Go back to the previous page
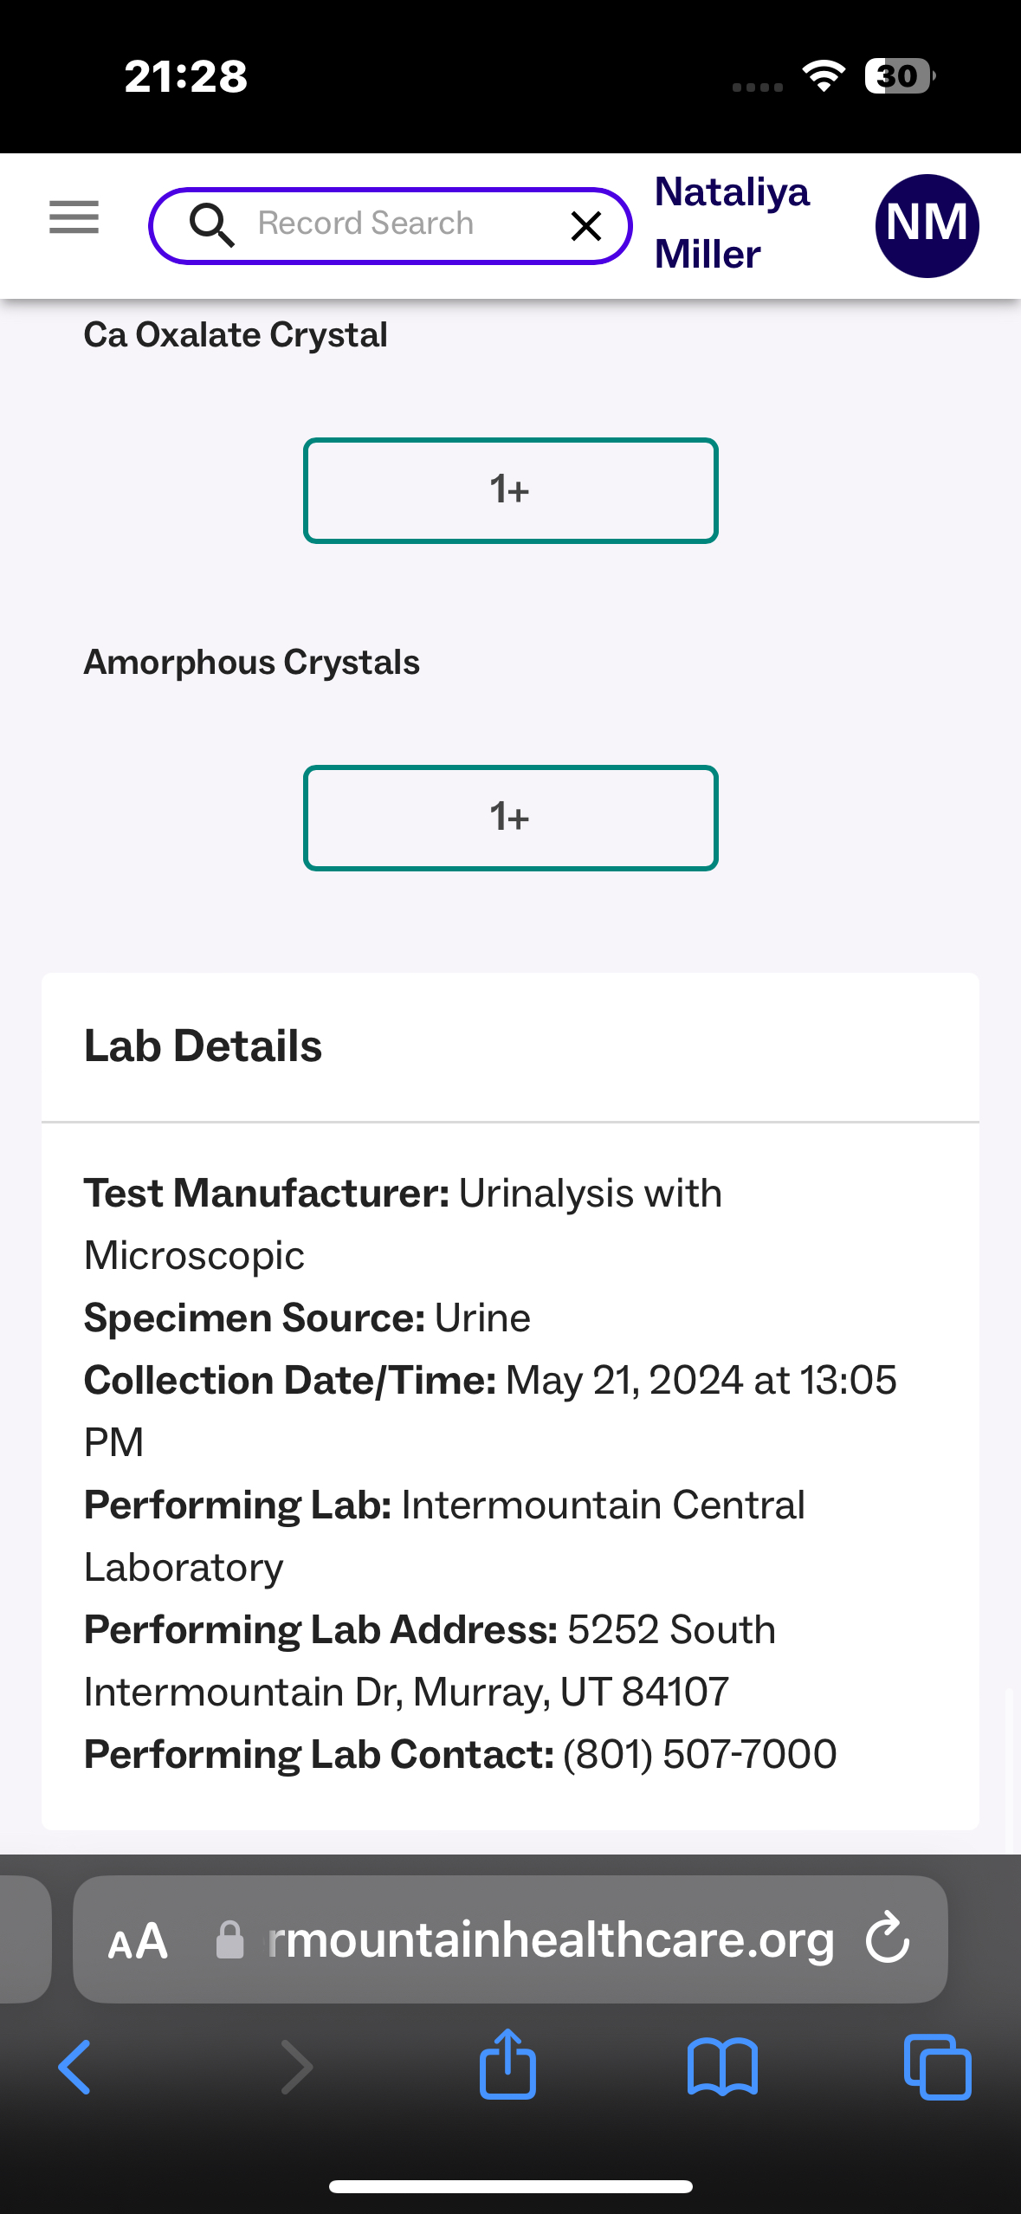This screenshot has width=1021, height=2214. pyautogui.click(x=74, y=2068)
